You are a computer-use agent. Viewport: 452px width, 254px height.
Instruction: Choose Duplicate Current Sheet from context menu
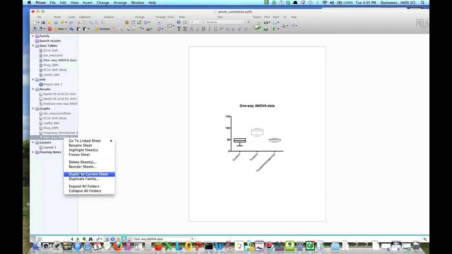tap(88, 174)
